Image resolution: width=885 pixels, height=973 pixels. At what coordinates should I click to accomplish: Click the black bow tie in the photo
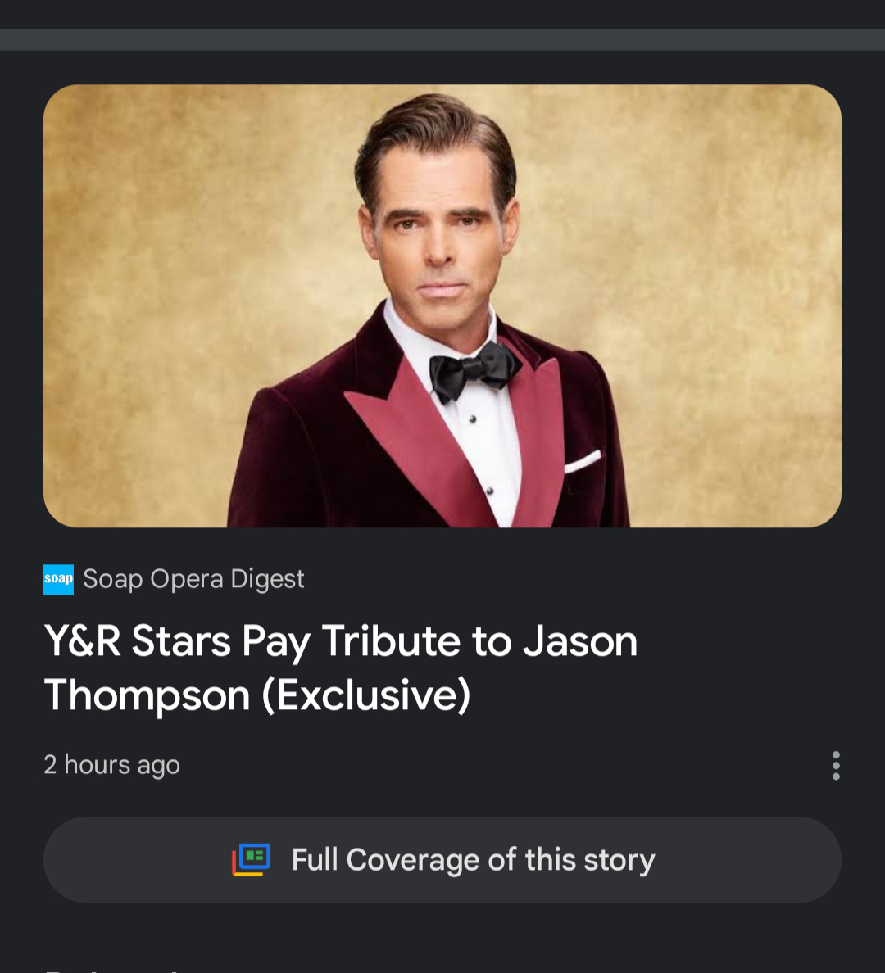tap(474, 370)
